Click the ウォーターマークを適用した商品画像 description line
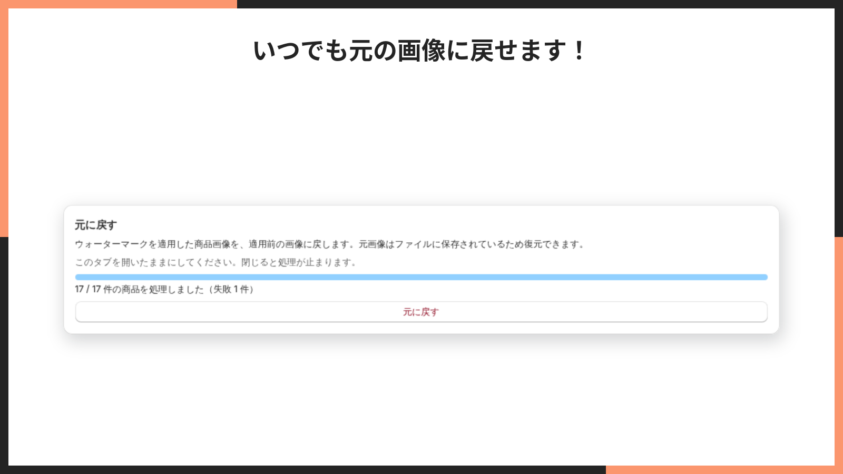The width and height of the screenshot is (843, 474). tap(329, 244)
